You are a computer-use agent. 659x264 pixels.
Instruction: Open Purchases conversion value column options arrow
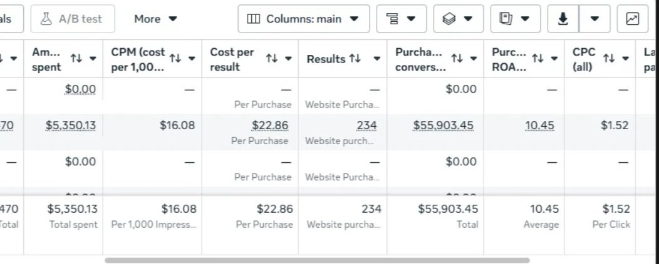(474, 58)
